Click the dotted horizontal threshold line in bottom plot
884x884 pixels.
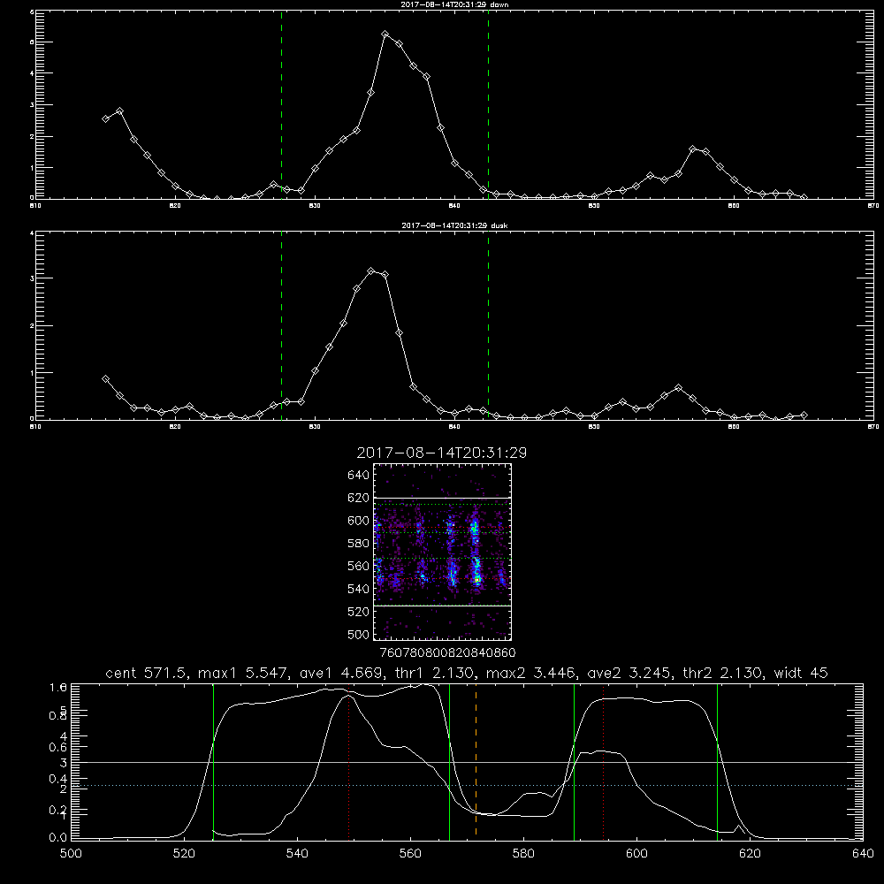(x=467, y=785)
